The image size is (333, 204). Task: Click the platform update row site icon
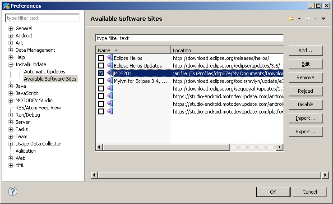pyautogui.click(x=110, y=111)
